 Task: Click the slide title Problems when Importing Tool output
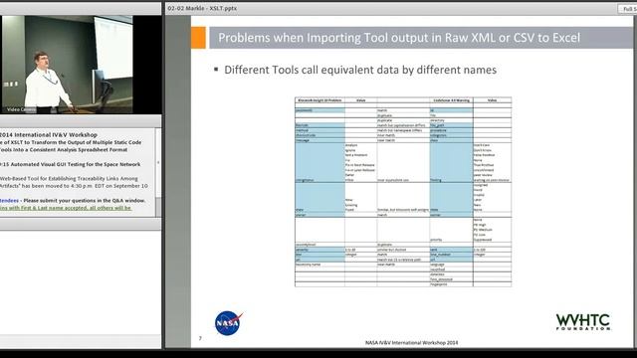[399, 38]
